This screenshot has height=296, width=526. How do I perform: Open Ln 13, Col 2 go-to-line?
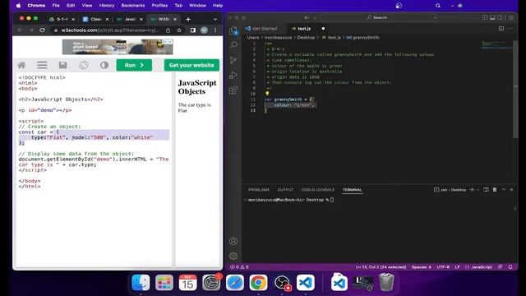pyautogui.click(x=381, y=267)
